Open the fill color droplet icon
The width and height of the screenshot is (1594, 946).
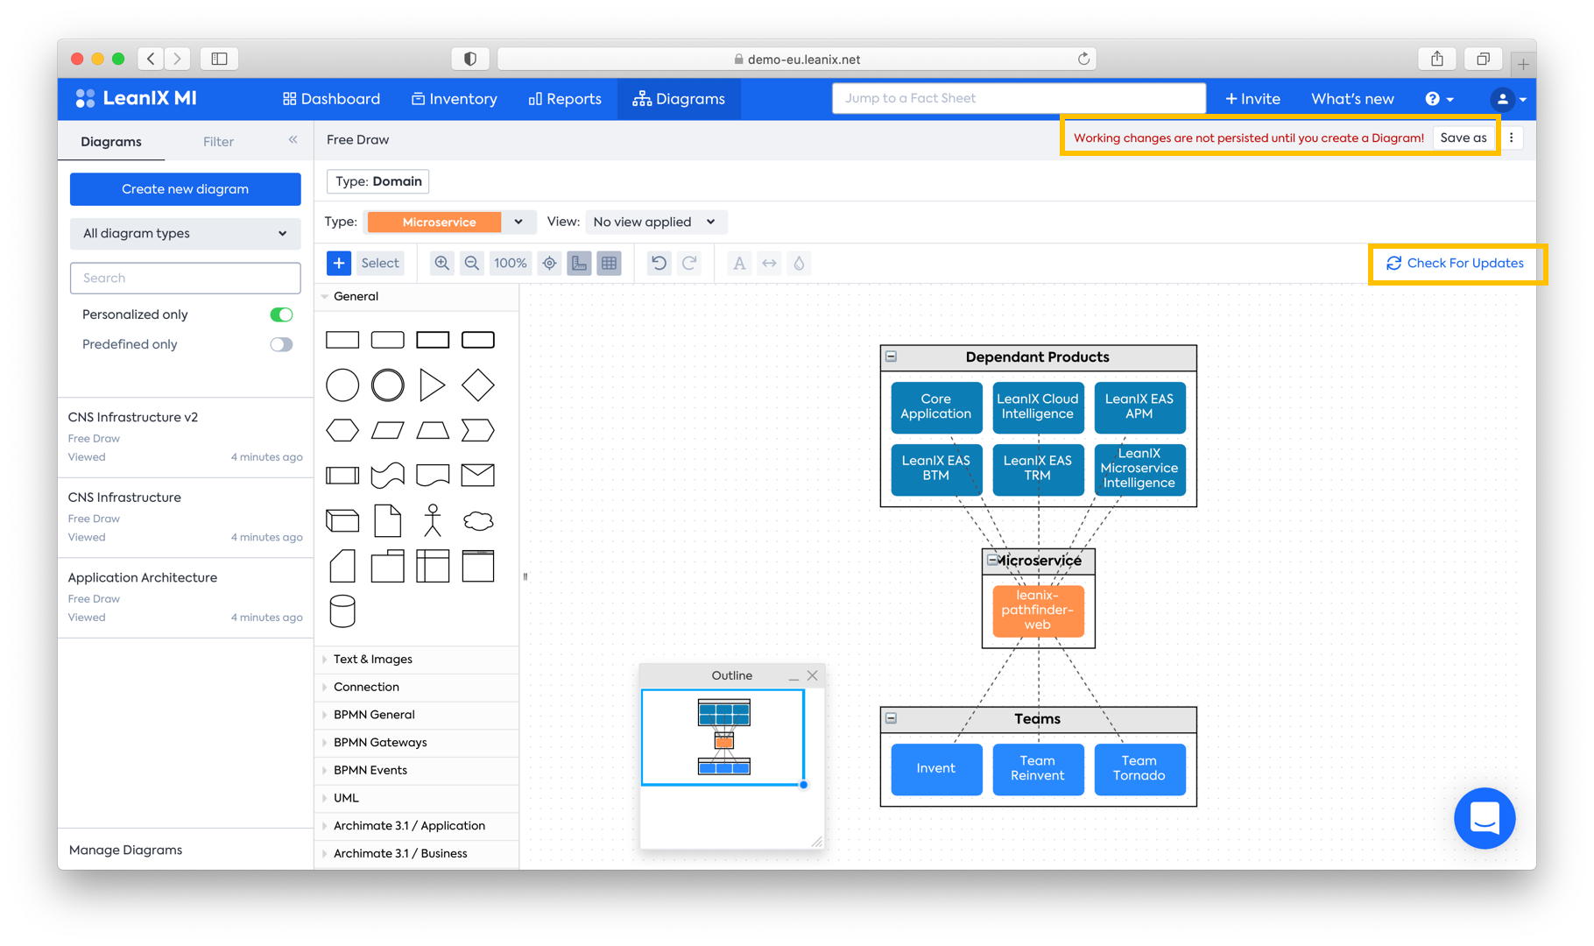[x=799, y=263]
